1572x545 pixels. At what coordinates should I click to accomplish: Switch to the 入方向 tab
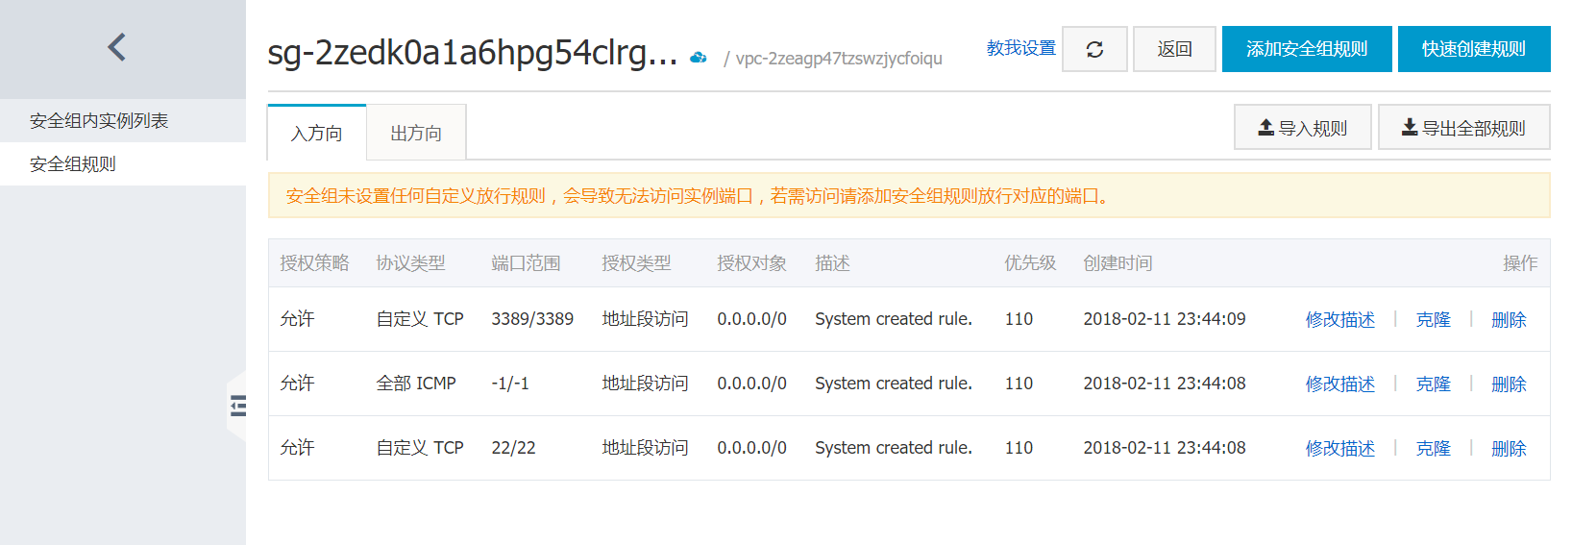pos(317,133)
